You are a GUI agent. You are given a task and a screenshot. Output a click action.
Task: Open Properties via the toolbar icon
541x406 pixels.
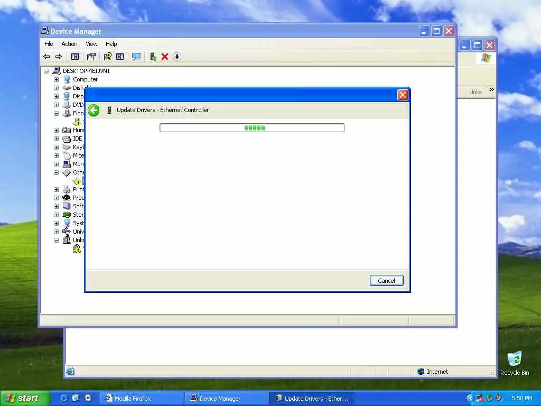click(91, 57)
